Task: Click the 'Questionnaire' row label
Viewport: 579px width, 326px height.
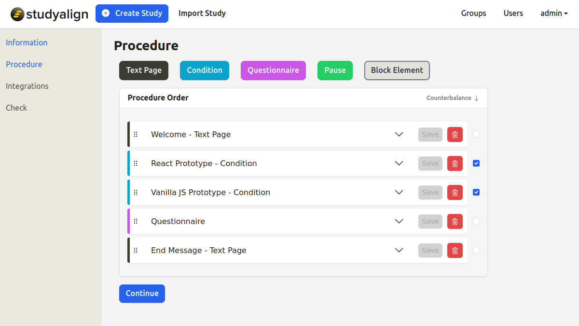Action: point(178,221)
